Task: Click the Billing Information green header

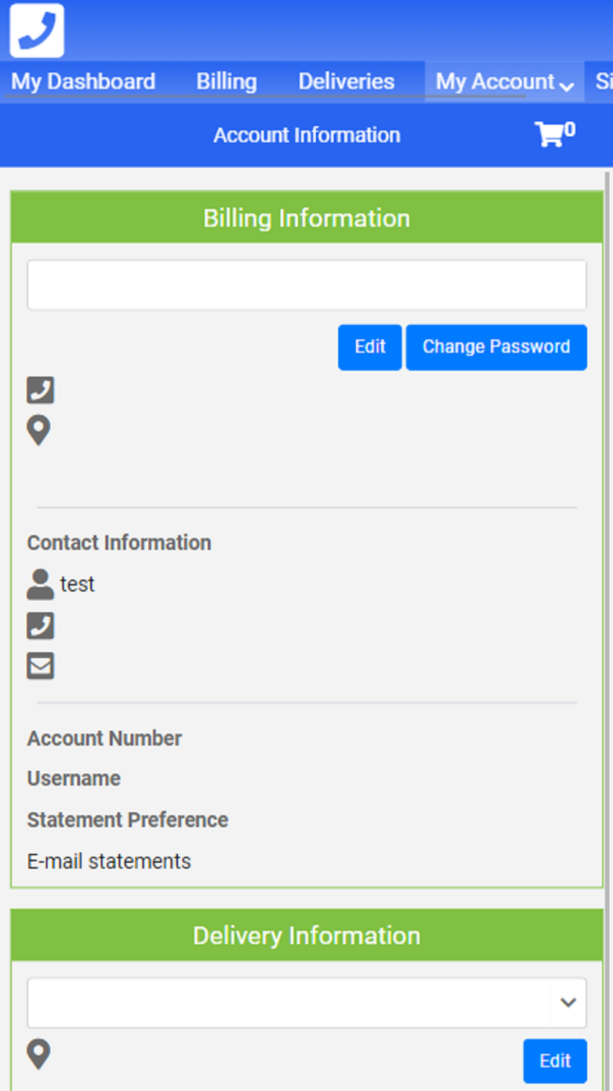Action: pos(306,218)
